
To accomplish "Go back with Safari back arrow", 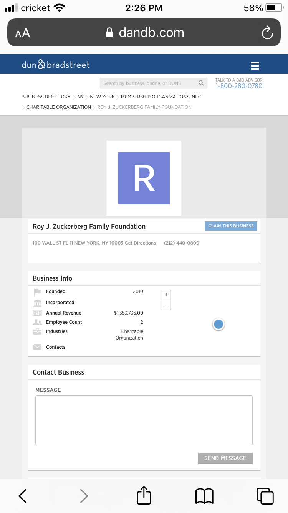I will click(23, 496).
